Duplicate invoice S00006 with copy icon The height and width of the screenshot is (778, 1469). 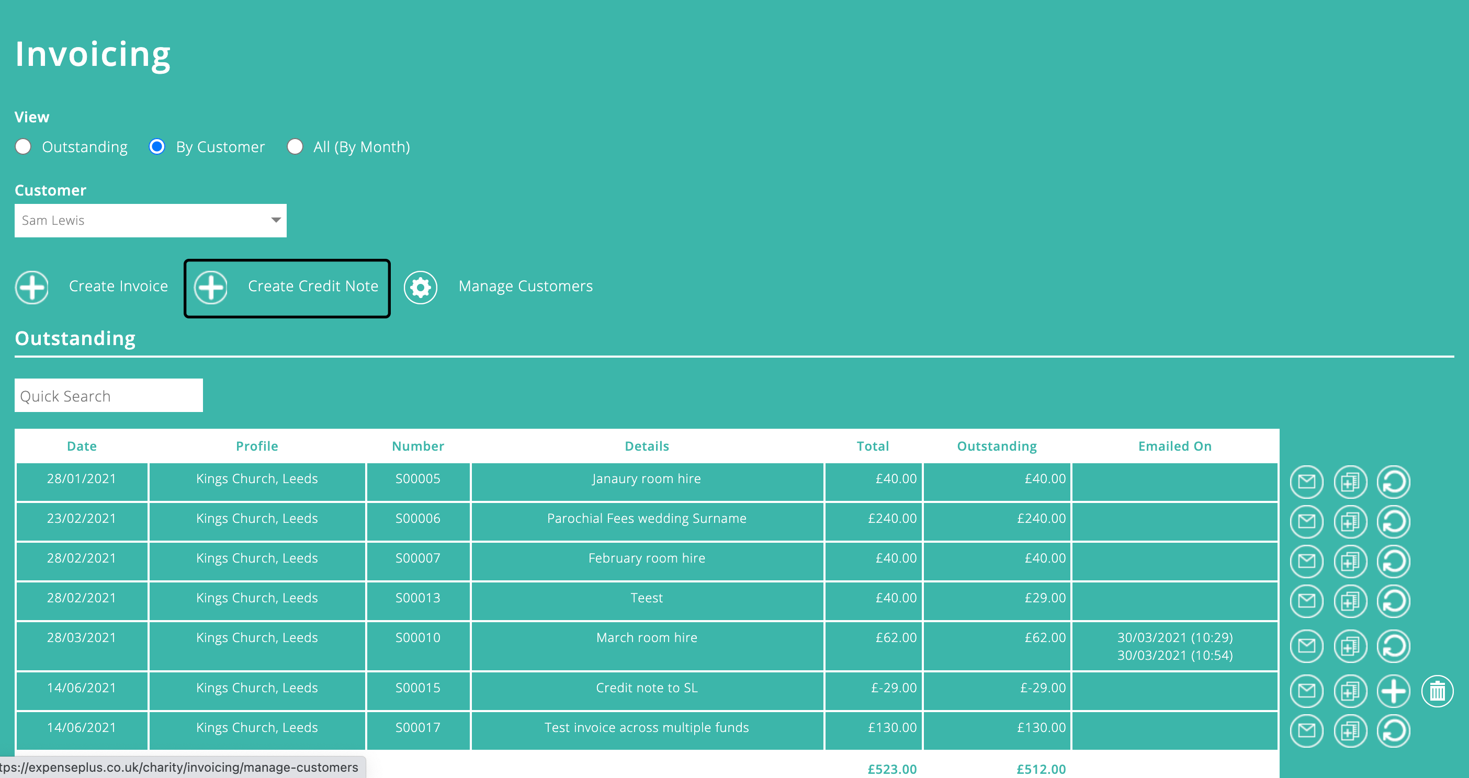pos(1350,522)
